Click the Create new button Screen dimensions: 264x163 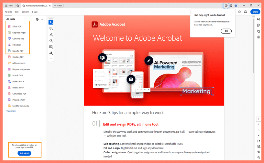[x=58, y=5]
